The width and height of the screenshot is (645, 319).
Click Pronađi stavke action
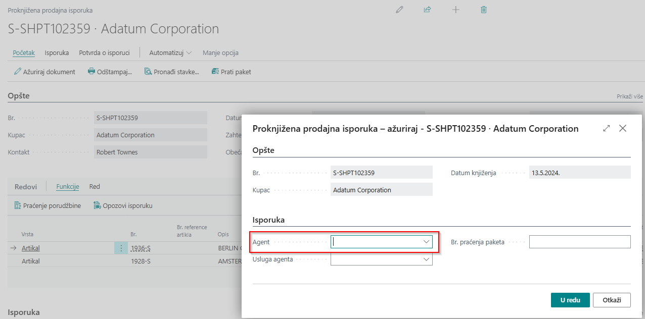[172, 72]
